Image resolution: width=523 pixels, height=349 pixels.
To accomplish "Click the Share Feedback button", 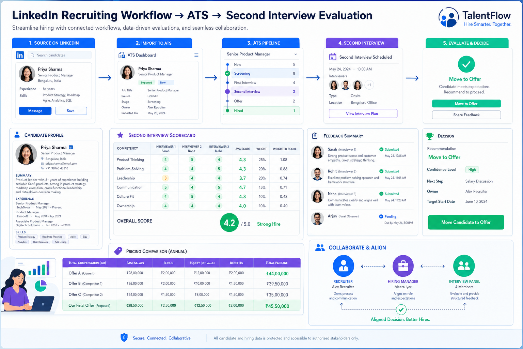I will coord(466,115).
